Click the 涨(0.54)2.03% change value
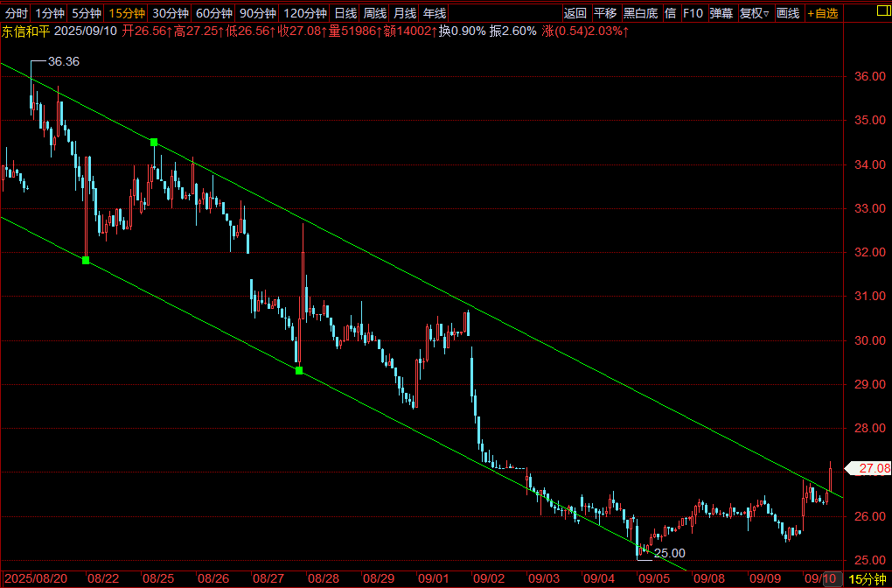This screenshot has width=892, height=588. (x=584, y=31)
